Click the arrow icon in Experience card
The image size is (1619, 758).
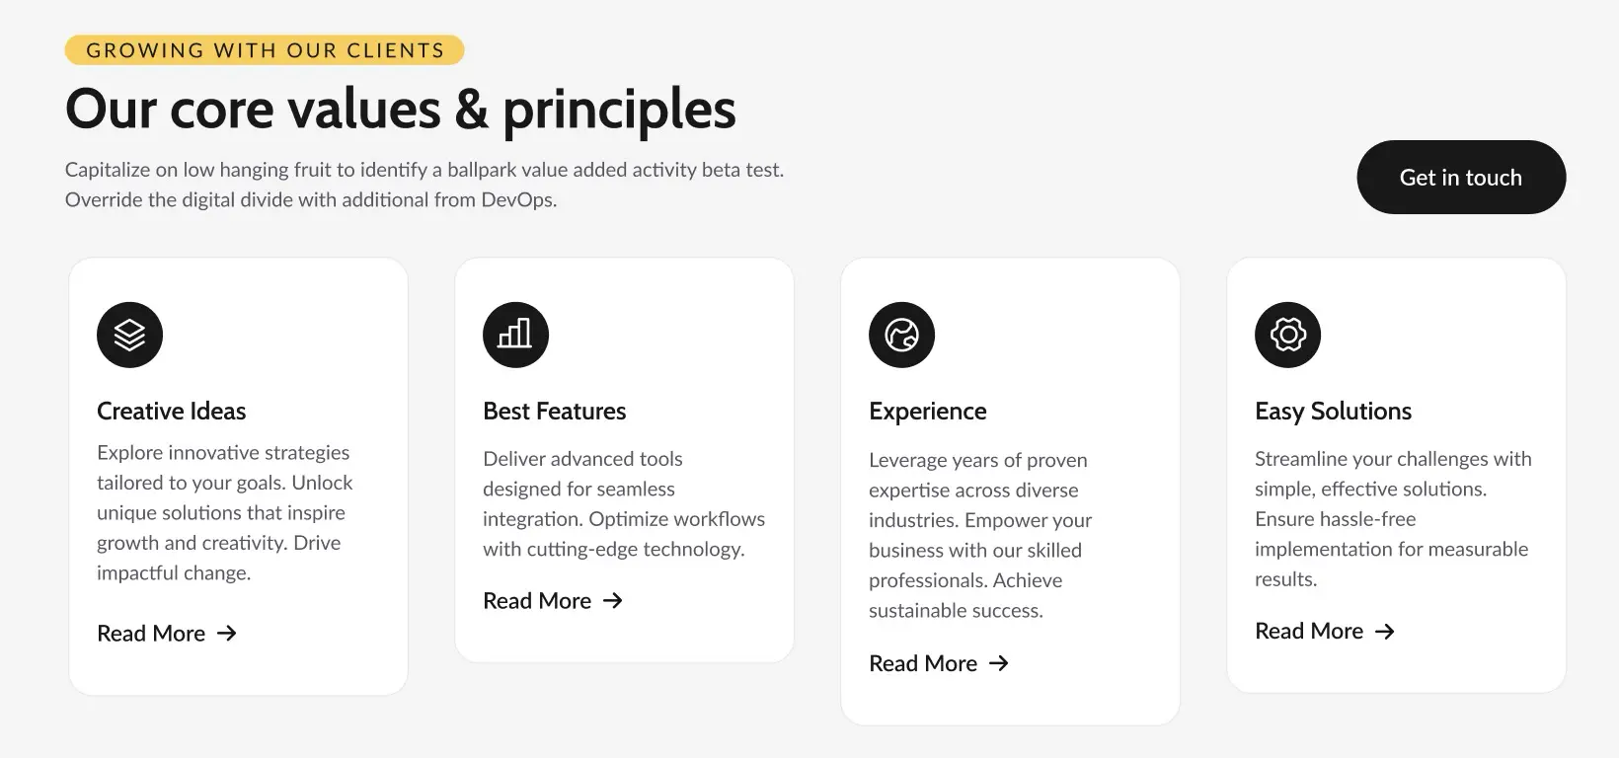pos(999,663)
